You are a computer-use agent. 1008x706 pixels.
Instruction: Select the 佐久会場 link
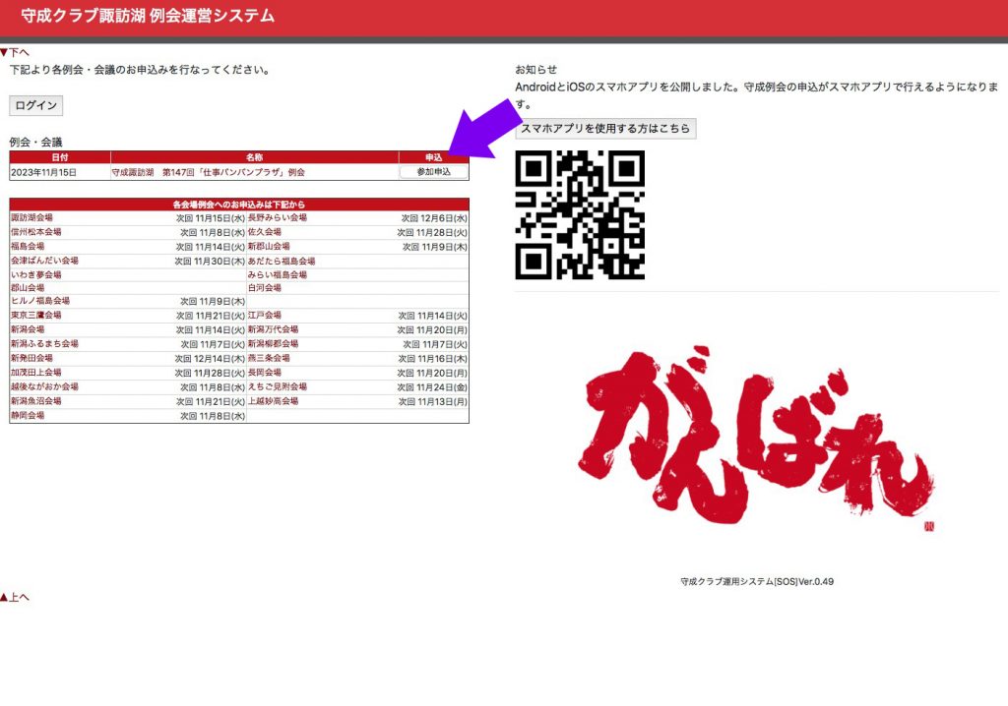265,232
